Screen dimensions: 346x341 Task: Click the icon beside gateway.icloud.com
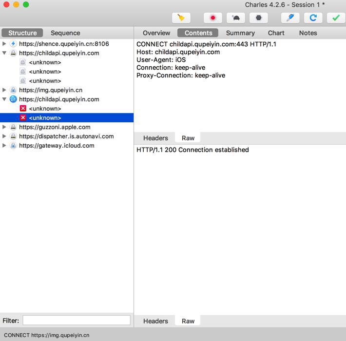tap(13, 146)
